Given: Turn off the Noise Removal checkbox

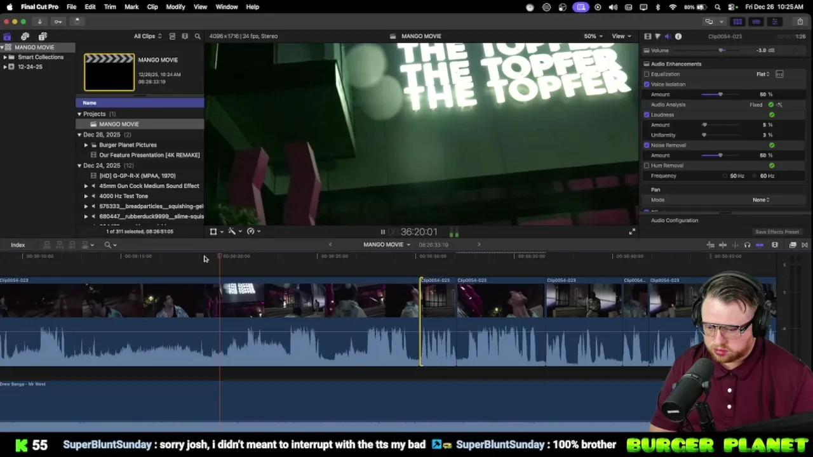Looking at the screenshot, I should click(x=647, y=145).
